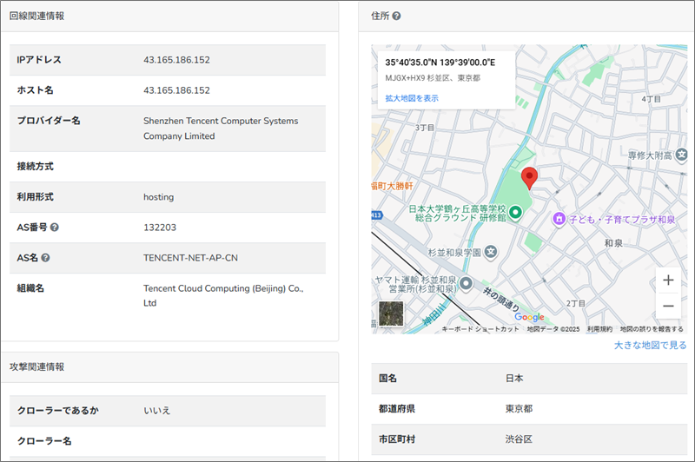Click the クローラー名 row label
Screen dimensions: 695x462
pyautogui.click(x=44, y=441)
